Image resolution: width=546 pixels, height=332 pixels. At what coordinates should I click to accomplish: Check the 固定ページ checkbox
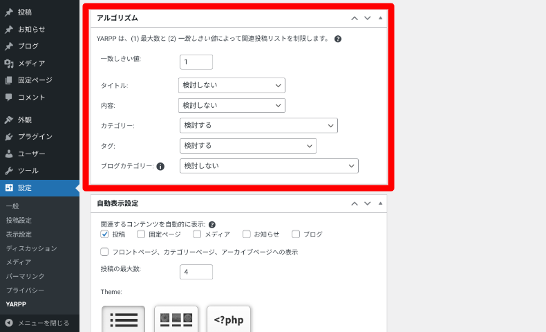(141, 234)
